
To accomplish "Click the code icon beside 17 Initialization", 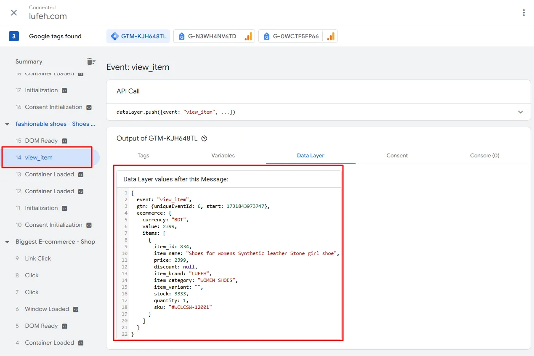I will 64,90.
